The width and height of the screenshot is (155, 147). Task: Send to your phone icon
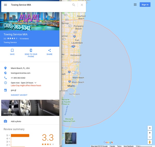(31, 50)
